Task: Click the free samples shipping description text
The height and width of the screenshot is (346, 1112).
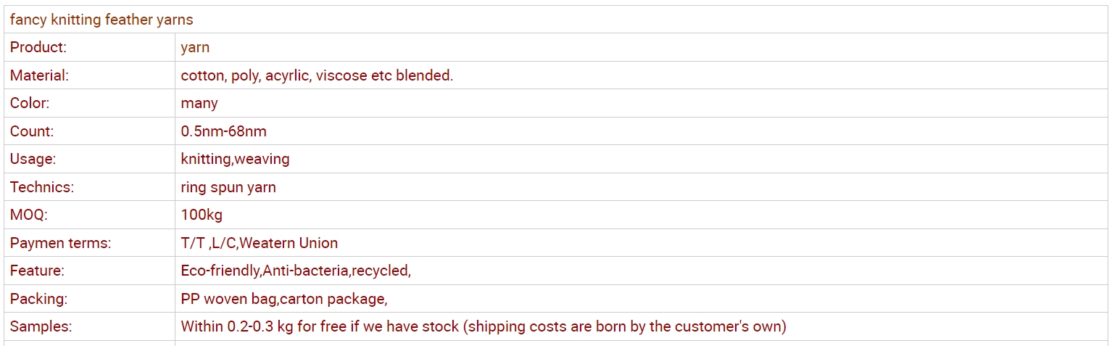Action: 484,326
